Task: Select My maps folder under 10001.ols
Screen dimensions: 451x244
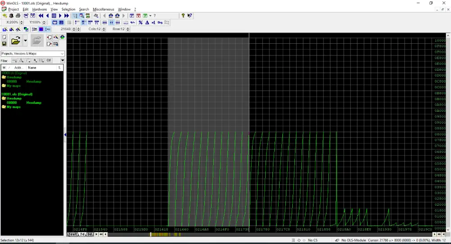Action: [x=14, y=107]
